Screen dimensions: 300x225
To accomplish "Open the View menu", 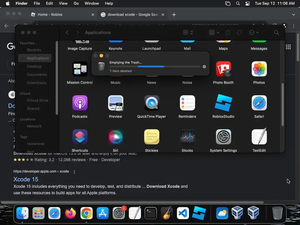I will tap(63, 4).
